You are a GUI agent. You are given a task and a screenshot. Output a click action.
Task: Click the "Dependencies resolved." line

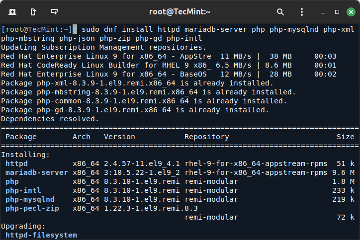pos(50,119)
